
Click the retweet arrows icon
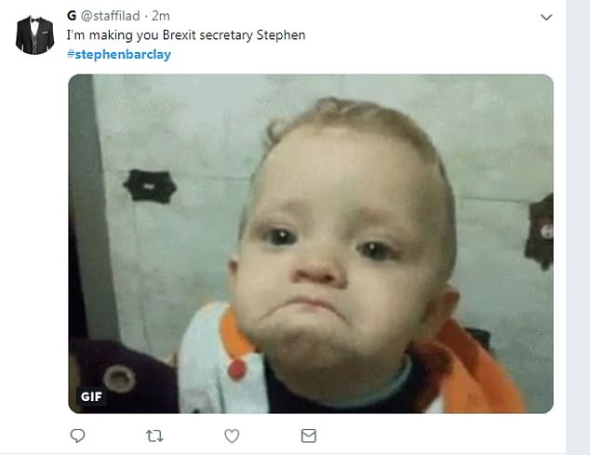(x=155, y=435)
